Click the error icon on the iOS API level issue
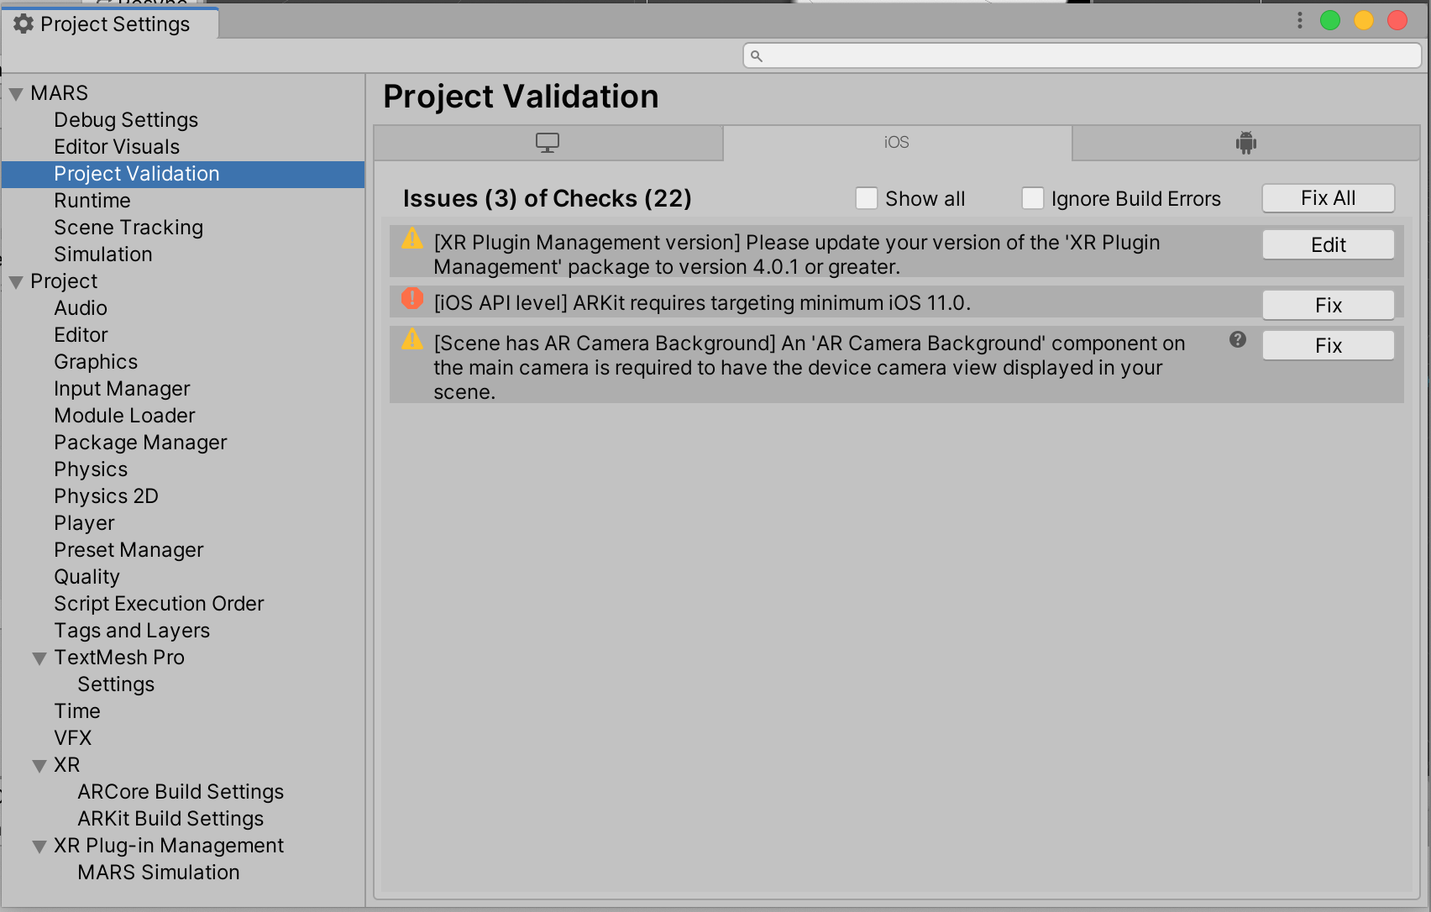The height and width of the screenshot is (912, 1431). (411, 299)
